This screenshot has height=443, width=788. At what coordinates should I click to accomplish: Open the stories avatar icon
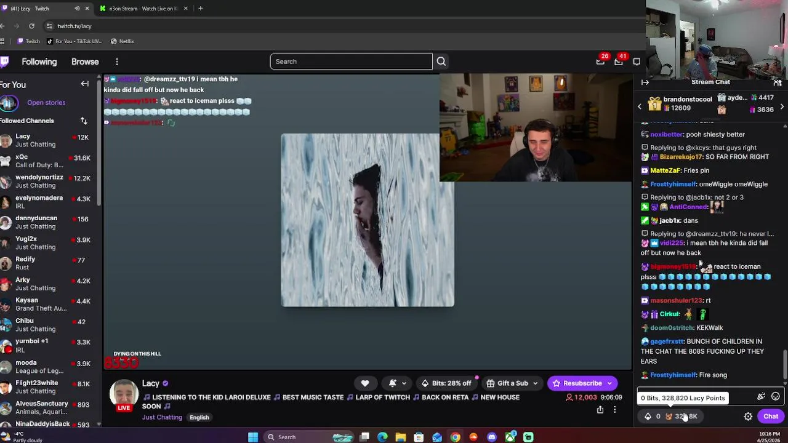click(9, 103)
